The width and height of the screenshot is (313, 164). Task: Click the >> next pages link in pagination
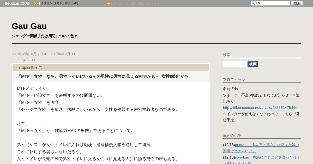click(x=34, y=60)
